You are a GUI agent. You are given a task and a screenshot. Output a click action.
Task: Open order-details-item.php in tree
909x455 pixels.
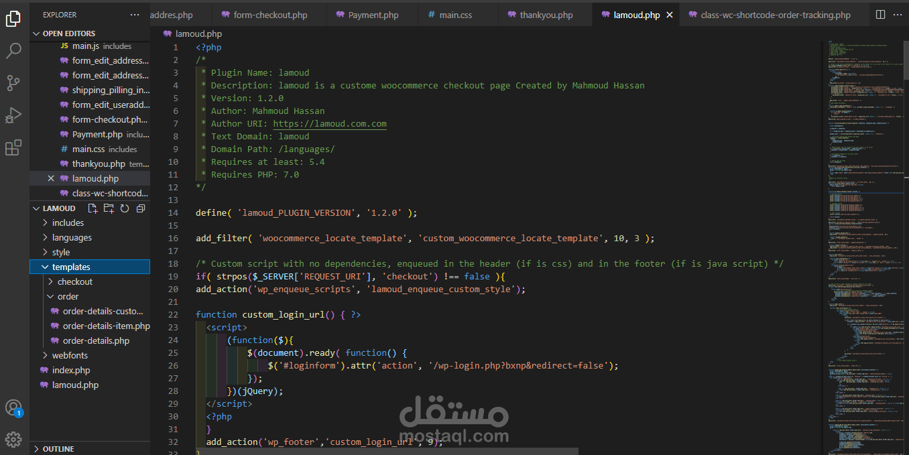click(90, 326)
